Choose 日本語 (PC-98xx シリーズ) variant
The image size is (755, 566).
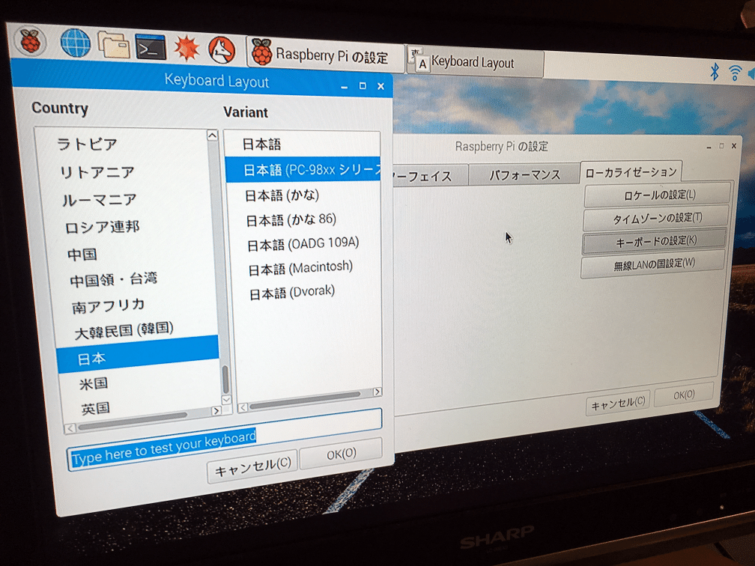tap(303, 169)
